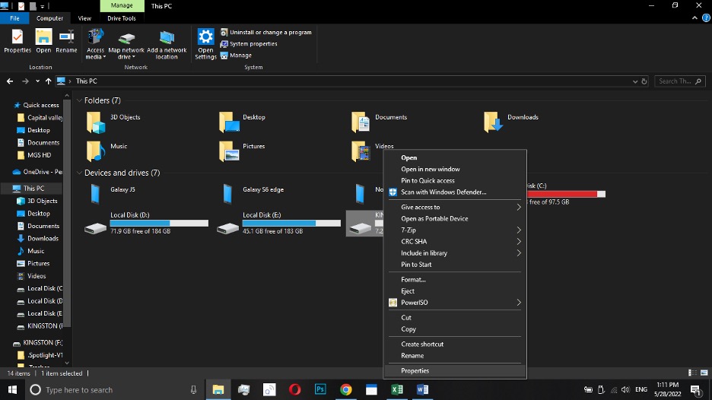The image size is (712, 400).
Task: Click Manage in the System group
Action: click(236, 55)
